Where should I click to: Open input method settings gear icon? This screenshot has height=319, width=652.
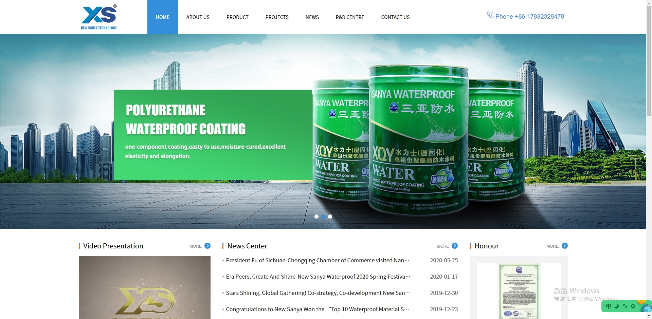[633, 306]
